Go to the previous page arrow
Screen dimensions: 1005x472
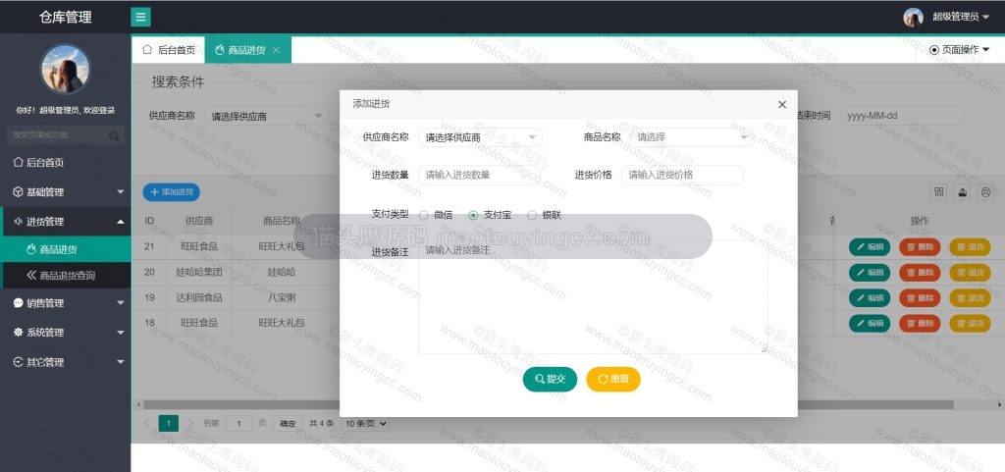(146, 423)
